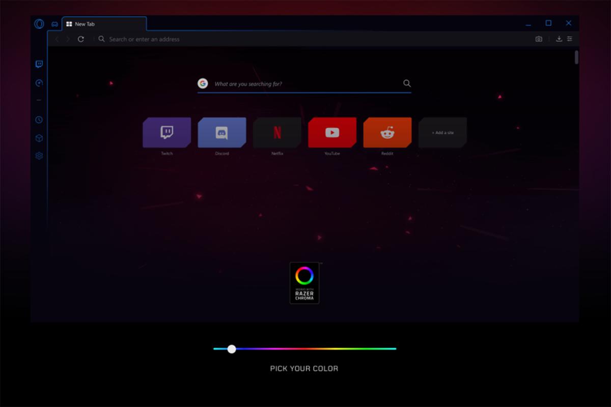Open the Netflix speed dial tile
Screen dimensions: 611x407
(277, 133)
